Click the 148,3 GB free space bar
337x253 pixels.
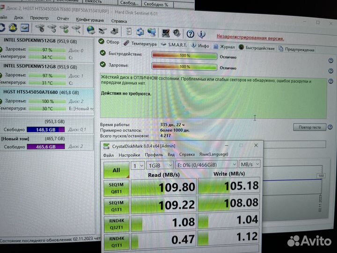46,129
